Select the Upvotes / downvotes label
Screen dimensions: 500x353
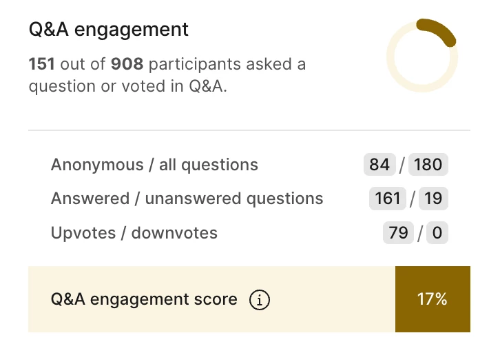click(134, 232)
